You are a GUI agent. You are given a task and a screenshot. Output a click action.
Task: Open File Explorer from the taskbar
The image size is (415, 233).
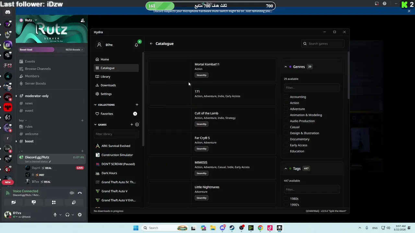tap(213, 228)
